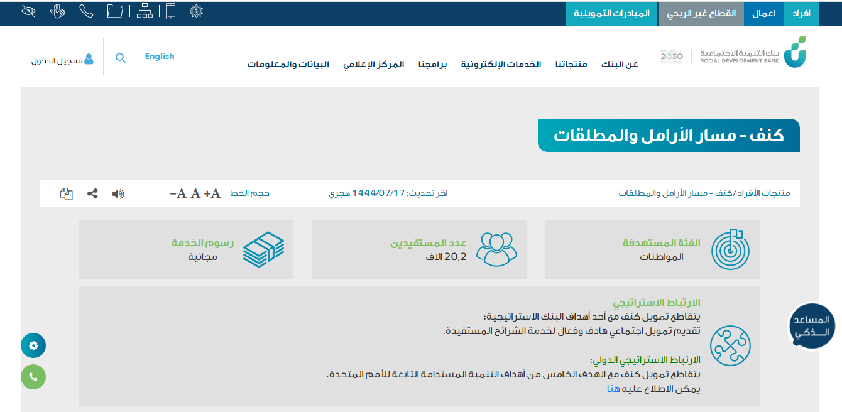Play page audio with speaker icon
This screenshot has width=842, height=412.
pos(118,194)
